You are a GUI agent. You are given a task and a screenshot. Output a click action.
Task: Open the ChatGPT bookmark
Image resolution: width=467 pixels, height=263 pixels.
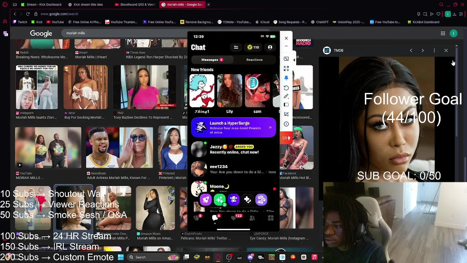pos(320,22)
